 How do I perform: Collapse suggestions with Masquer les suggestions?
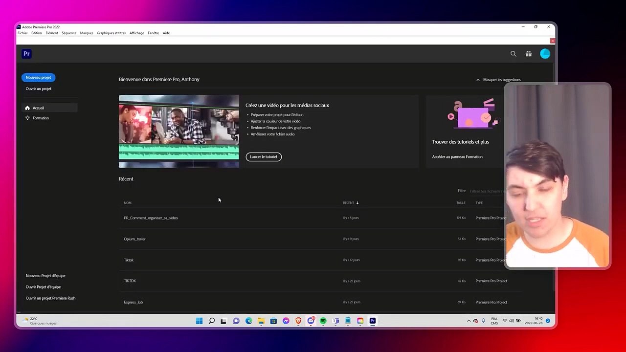tap(498, 80)
